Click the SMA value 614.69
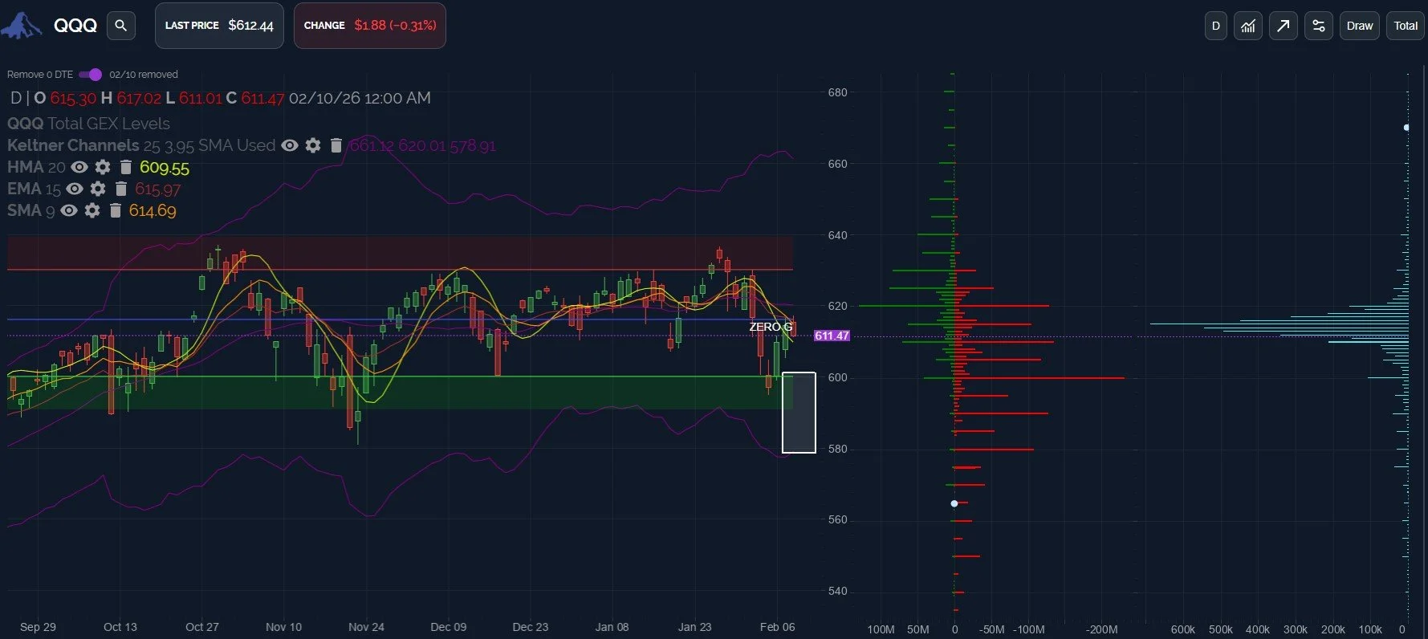The image size is (1428, 639). [x=153, y=211]
